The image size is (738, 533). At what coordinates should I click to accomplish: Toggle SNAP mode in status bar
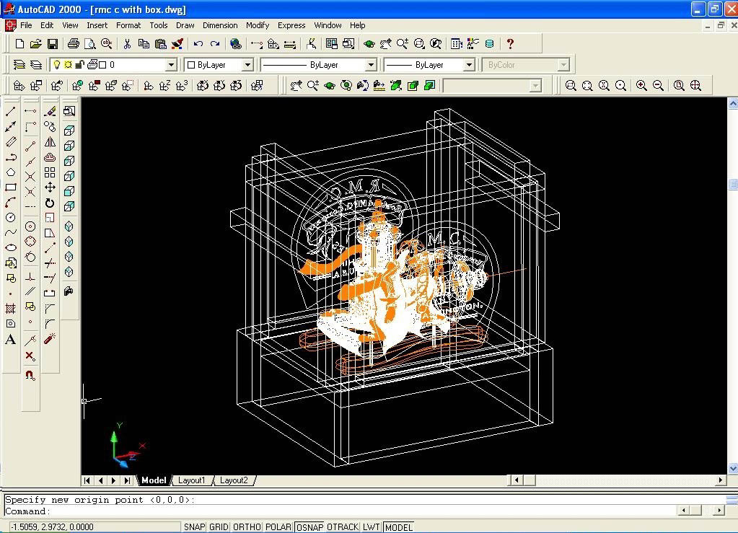[194, 527]
